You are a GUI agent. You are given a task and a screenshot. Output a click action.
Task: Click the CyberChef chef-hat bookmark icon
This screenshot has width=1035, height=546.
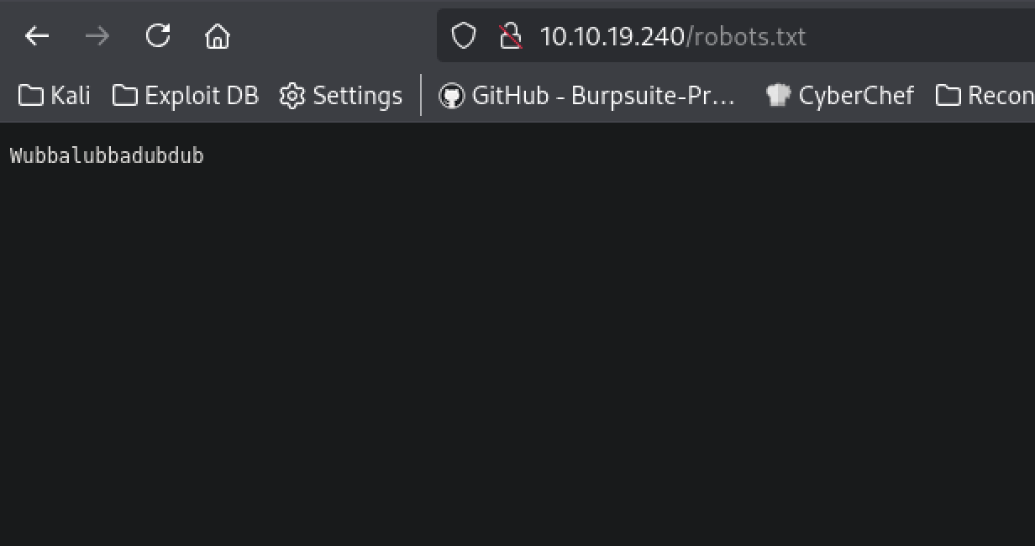coord(778,95)
